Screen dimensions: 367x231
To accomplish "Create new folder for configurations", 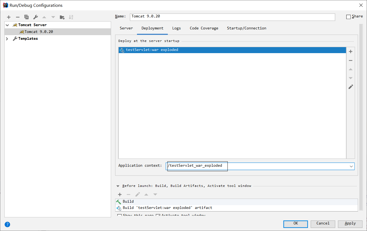I will pos(62,17).
